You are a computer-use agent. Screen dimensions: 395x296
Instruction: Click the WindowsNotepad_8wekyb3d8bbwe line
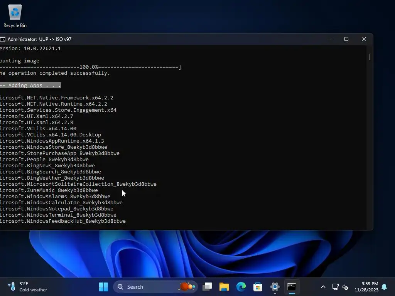pyautogui.click(x=57, y=209)
